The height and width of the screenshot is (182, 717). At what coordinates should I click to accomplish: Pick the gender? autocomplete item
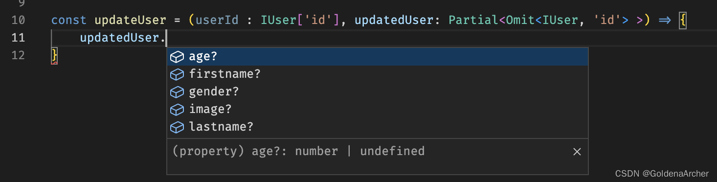378,92
